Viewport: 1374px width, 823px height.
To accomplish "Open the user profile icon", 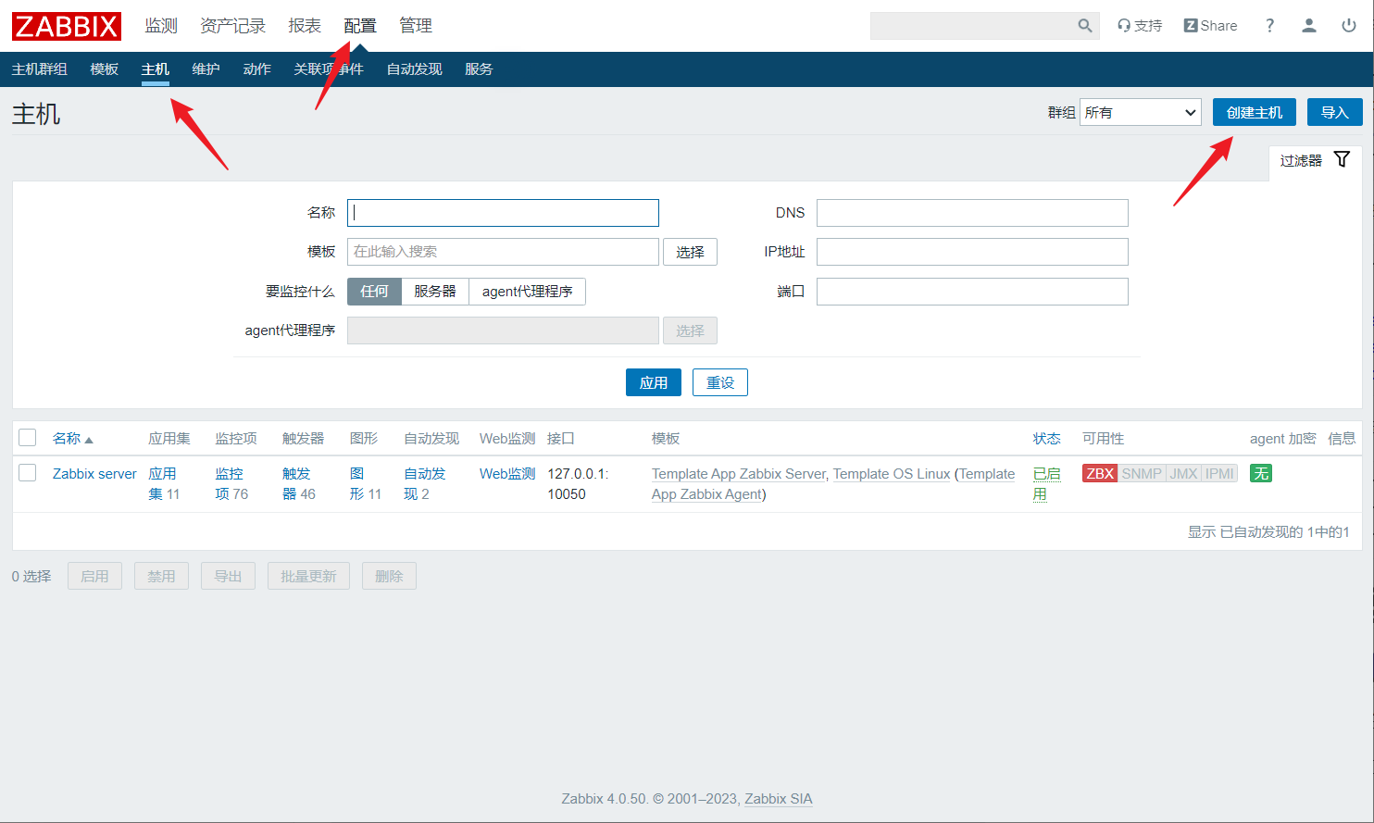I will tap(1309, 26).
